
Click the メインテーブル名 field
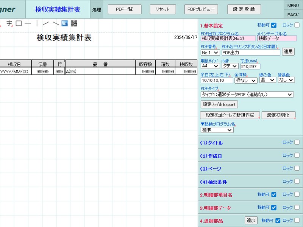click(277, 39)
